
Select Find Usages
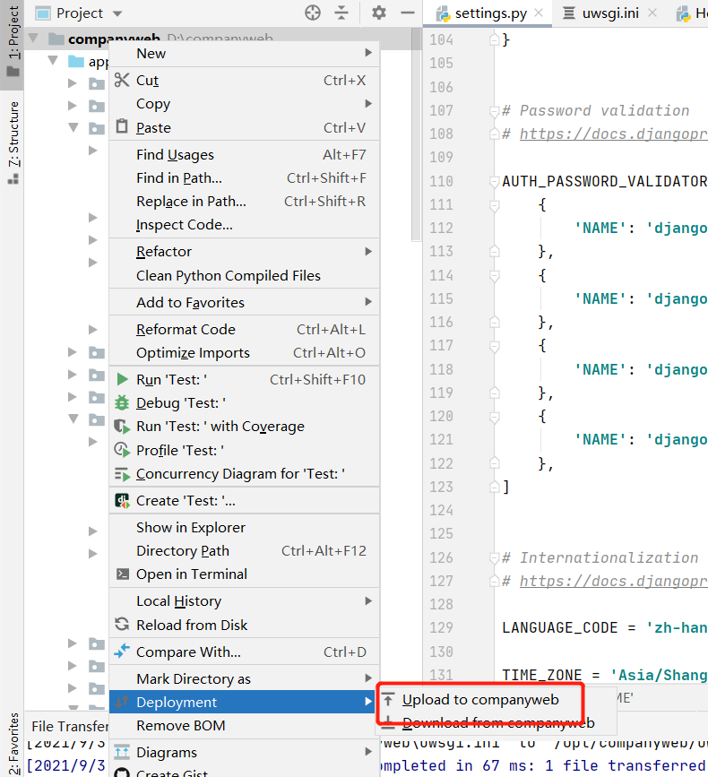pos(245,155)
